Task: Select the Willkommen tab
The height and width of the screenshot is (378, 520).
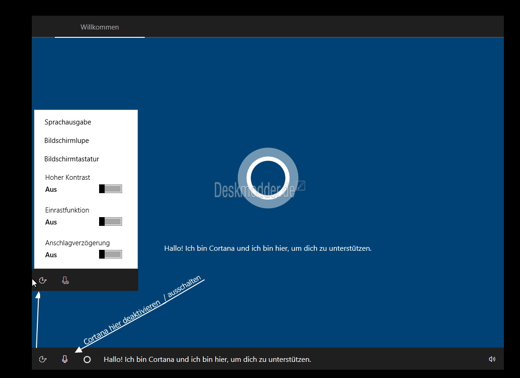Action: (x=100, y=27)
